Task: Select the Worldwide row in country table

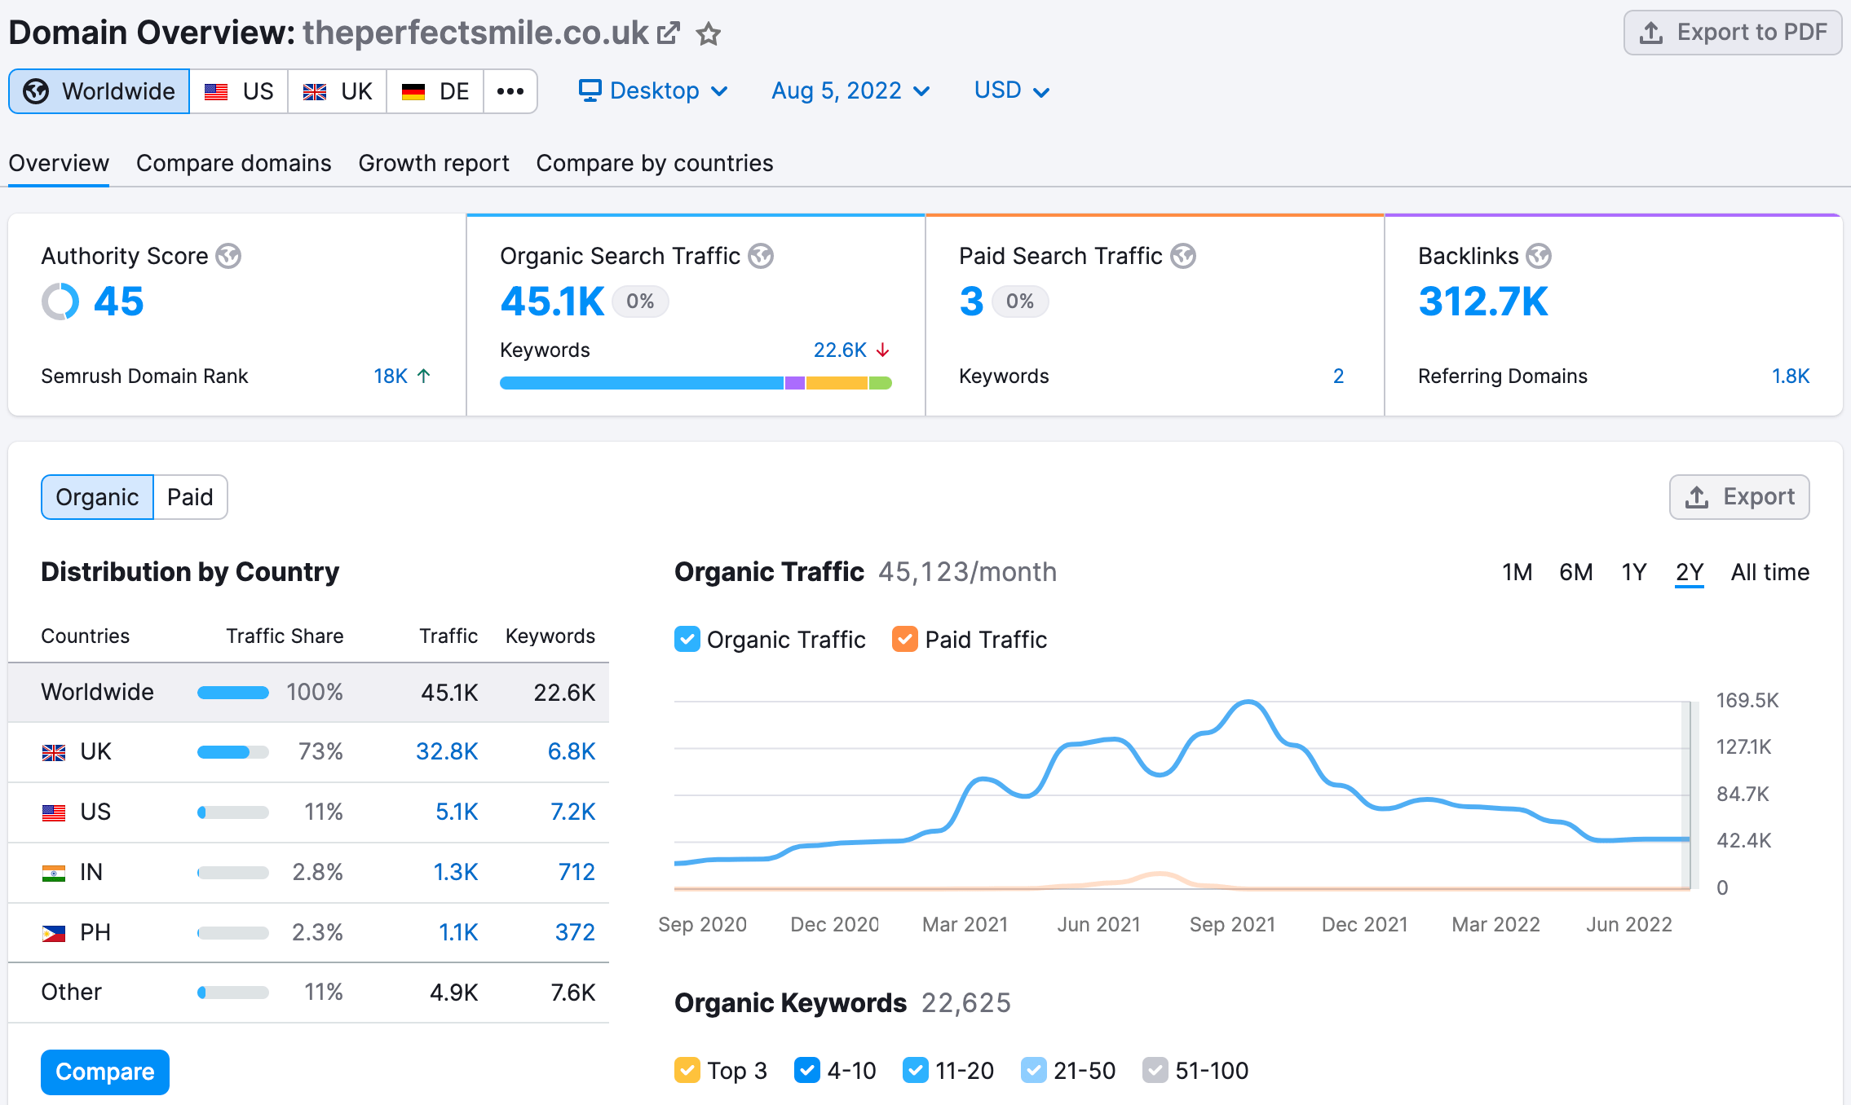Action: coord(308,692)
